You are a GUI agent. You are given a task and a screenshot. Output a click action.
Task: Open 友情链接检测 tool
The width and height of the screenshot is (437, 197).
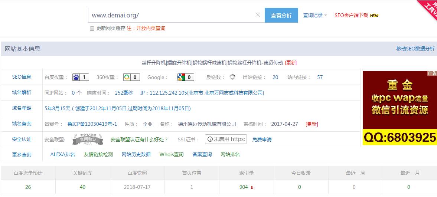coord(98,154)
